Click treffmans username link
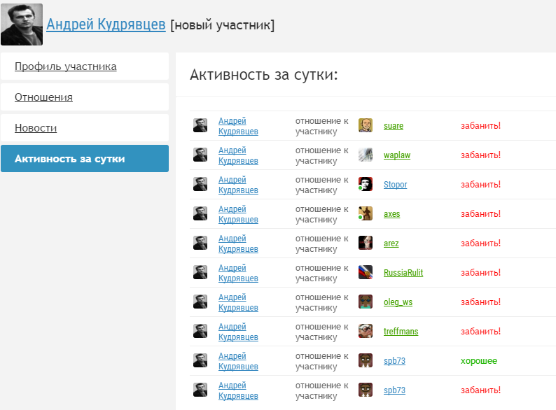This screenshot has width=556, height=410. [x=401, y=332]
